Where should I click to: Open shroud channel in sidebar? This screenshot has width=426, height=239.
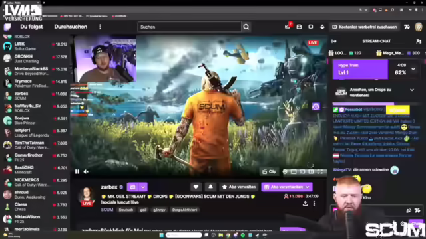pyautogui.click(x=35, y=195)
